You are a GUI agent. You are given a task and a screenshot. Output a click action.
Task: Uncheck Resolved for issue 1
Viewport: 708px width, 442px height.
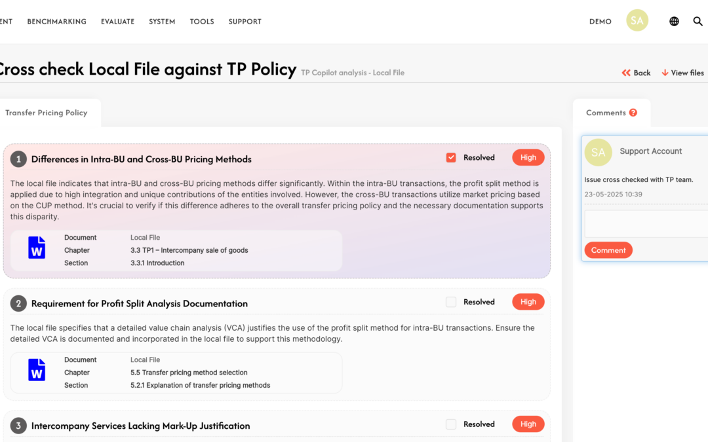[450, 157]
